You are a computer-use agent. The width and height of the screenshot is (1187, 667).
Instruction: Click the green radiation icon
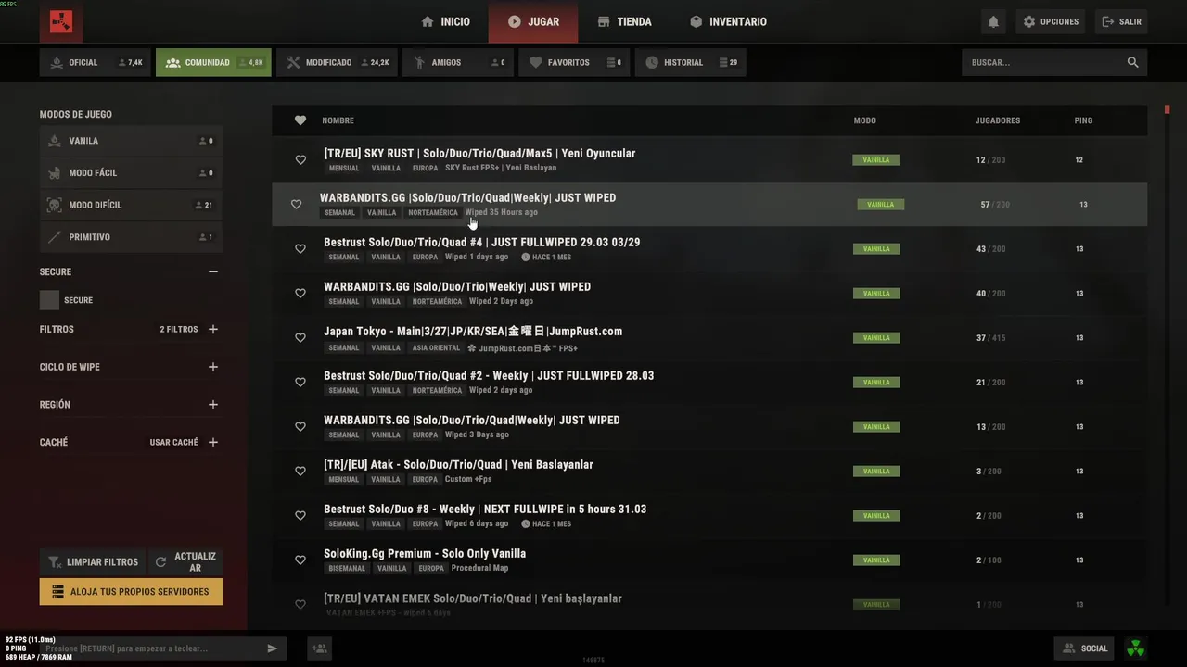pos(1135,648)
